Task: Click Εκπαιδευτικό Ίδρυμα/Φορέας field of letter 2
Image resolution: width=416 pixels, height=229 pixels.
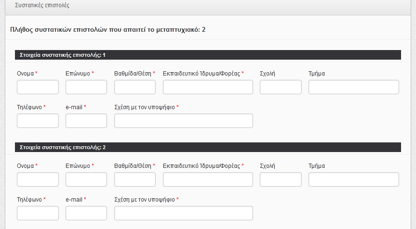Action: click(x=208, y=179)
